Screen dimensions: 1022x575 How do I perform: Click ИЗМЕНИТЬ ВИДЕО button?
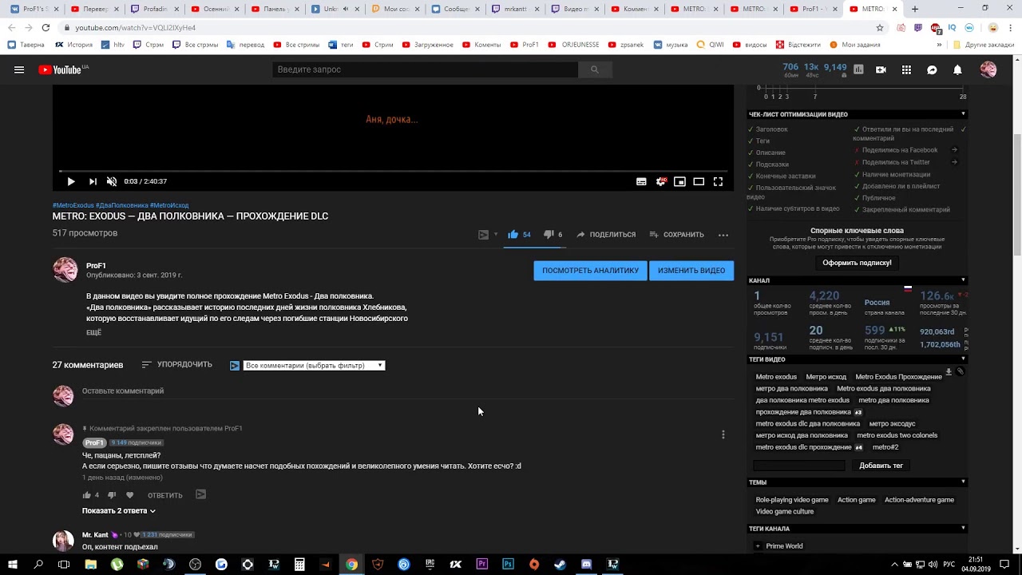coord(691,271)
